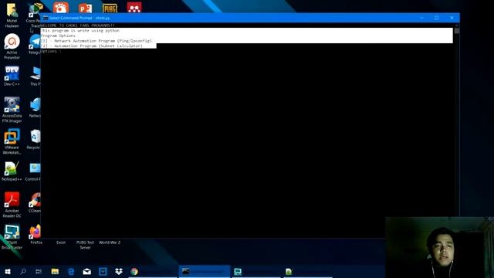Open the Mail app from the taskbar
494x278 pixels.
click(x=87, y=271)
